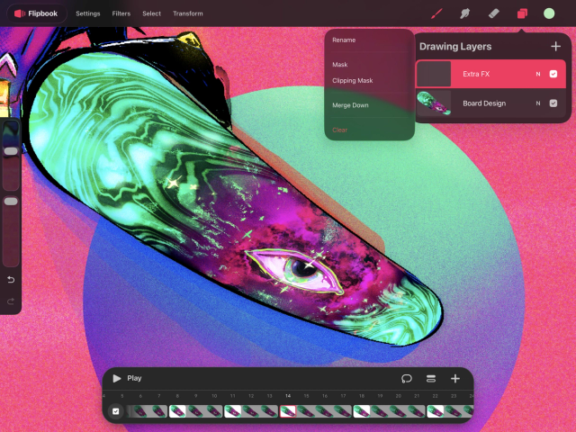Adjust the brush opacity slider handle
Image resolution: width=576 pixels, height=432 pixels.
11,201
